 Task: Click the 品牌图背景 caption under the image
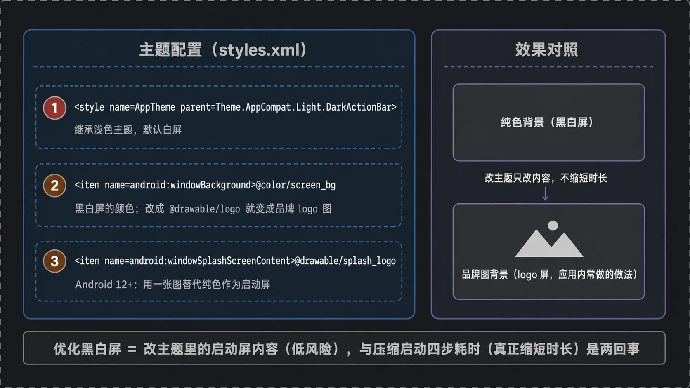(x=549, y=275)
